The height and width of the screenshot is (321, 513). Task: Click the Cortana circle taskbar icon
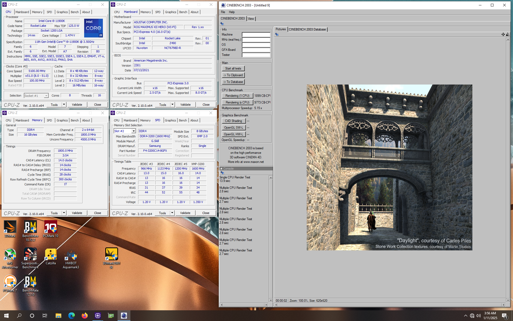tap(32, 316)
